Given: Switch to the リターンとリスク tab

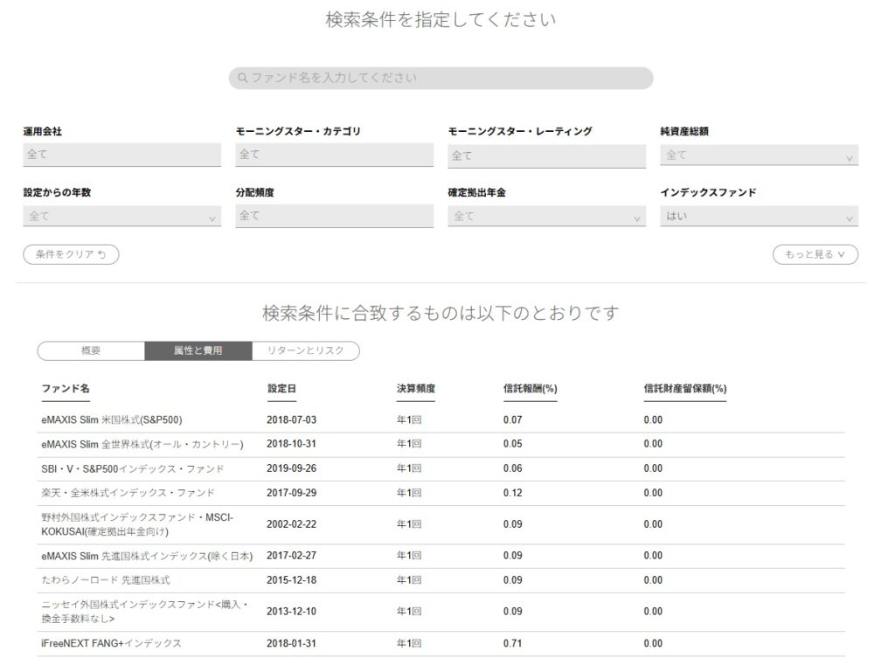Looking at the screenshot, I should (306, 350).
